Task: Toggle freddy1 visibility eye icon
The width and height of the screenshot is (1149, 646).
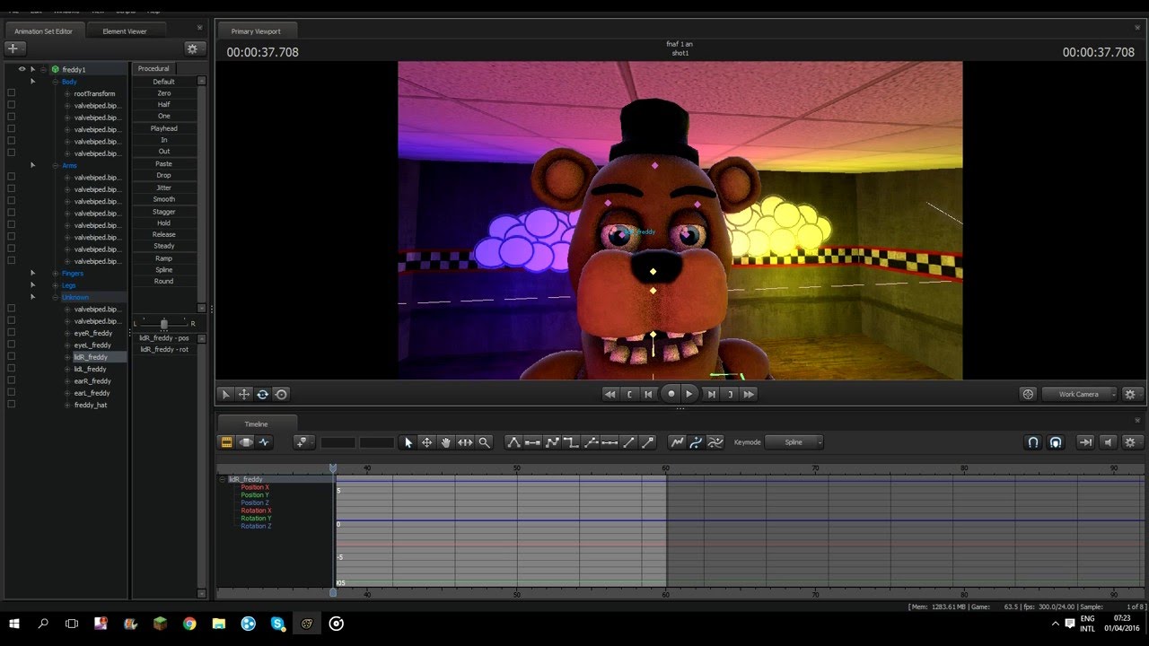Action: (x=22, y=69)
